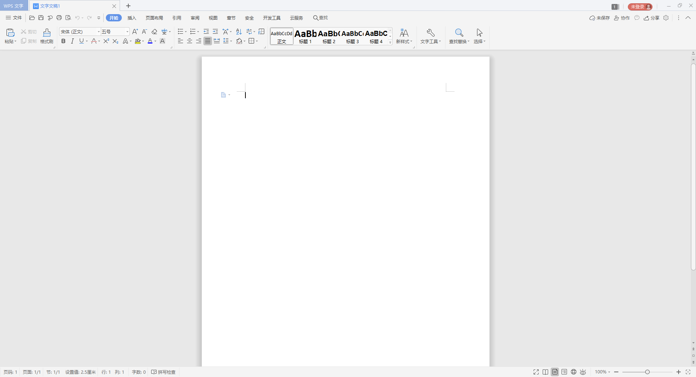696x377 pixels.
Task: Apply subscript formatting
Action: pos(116,41)
